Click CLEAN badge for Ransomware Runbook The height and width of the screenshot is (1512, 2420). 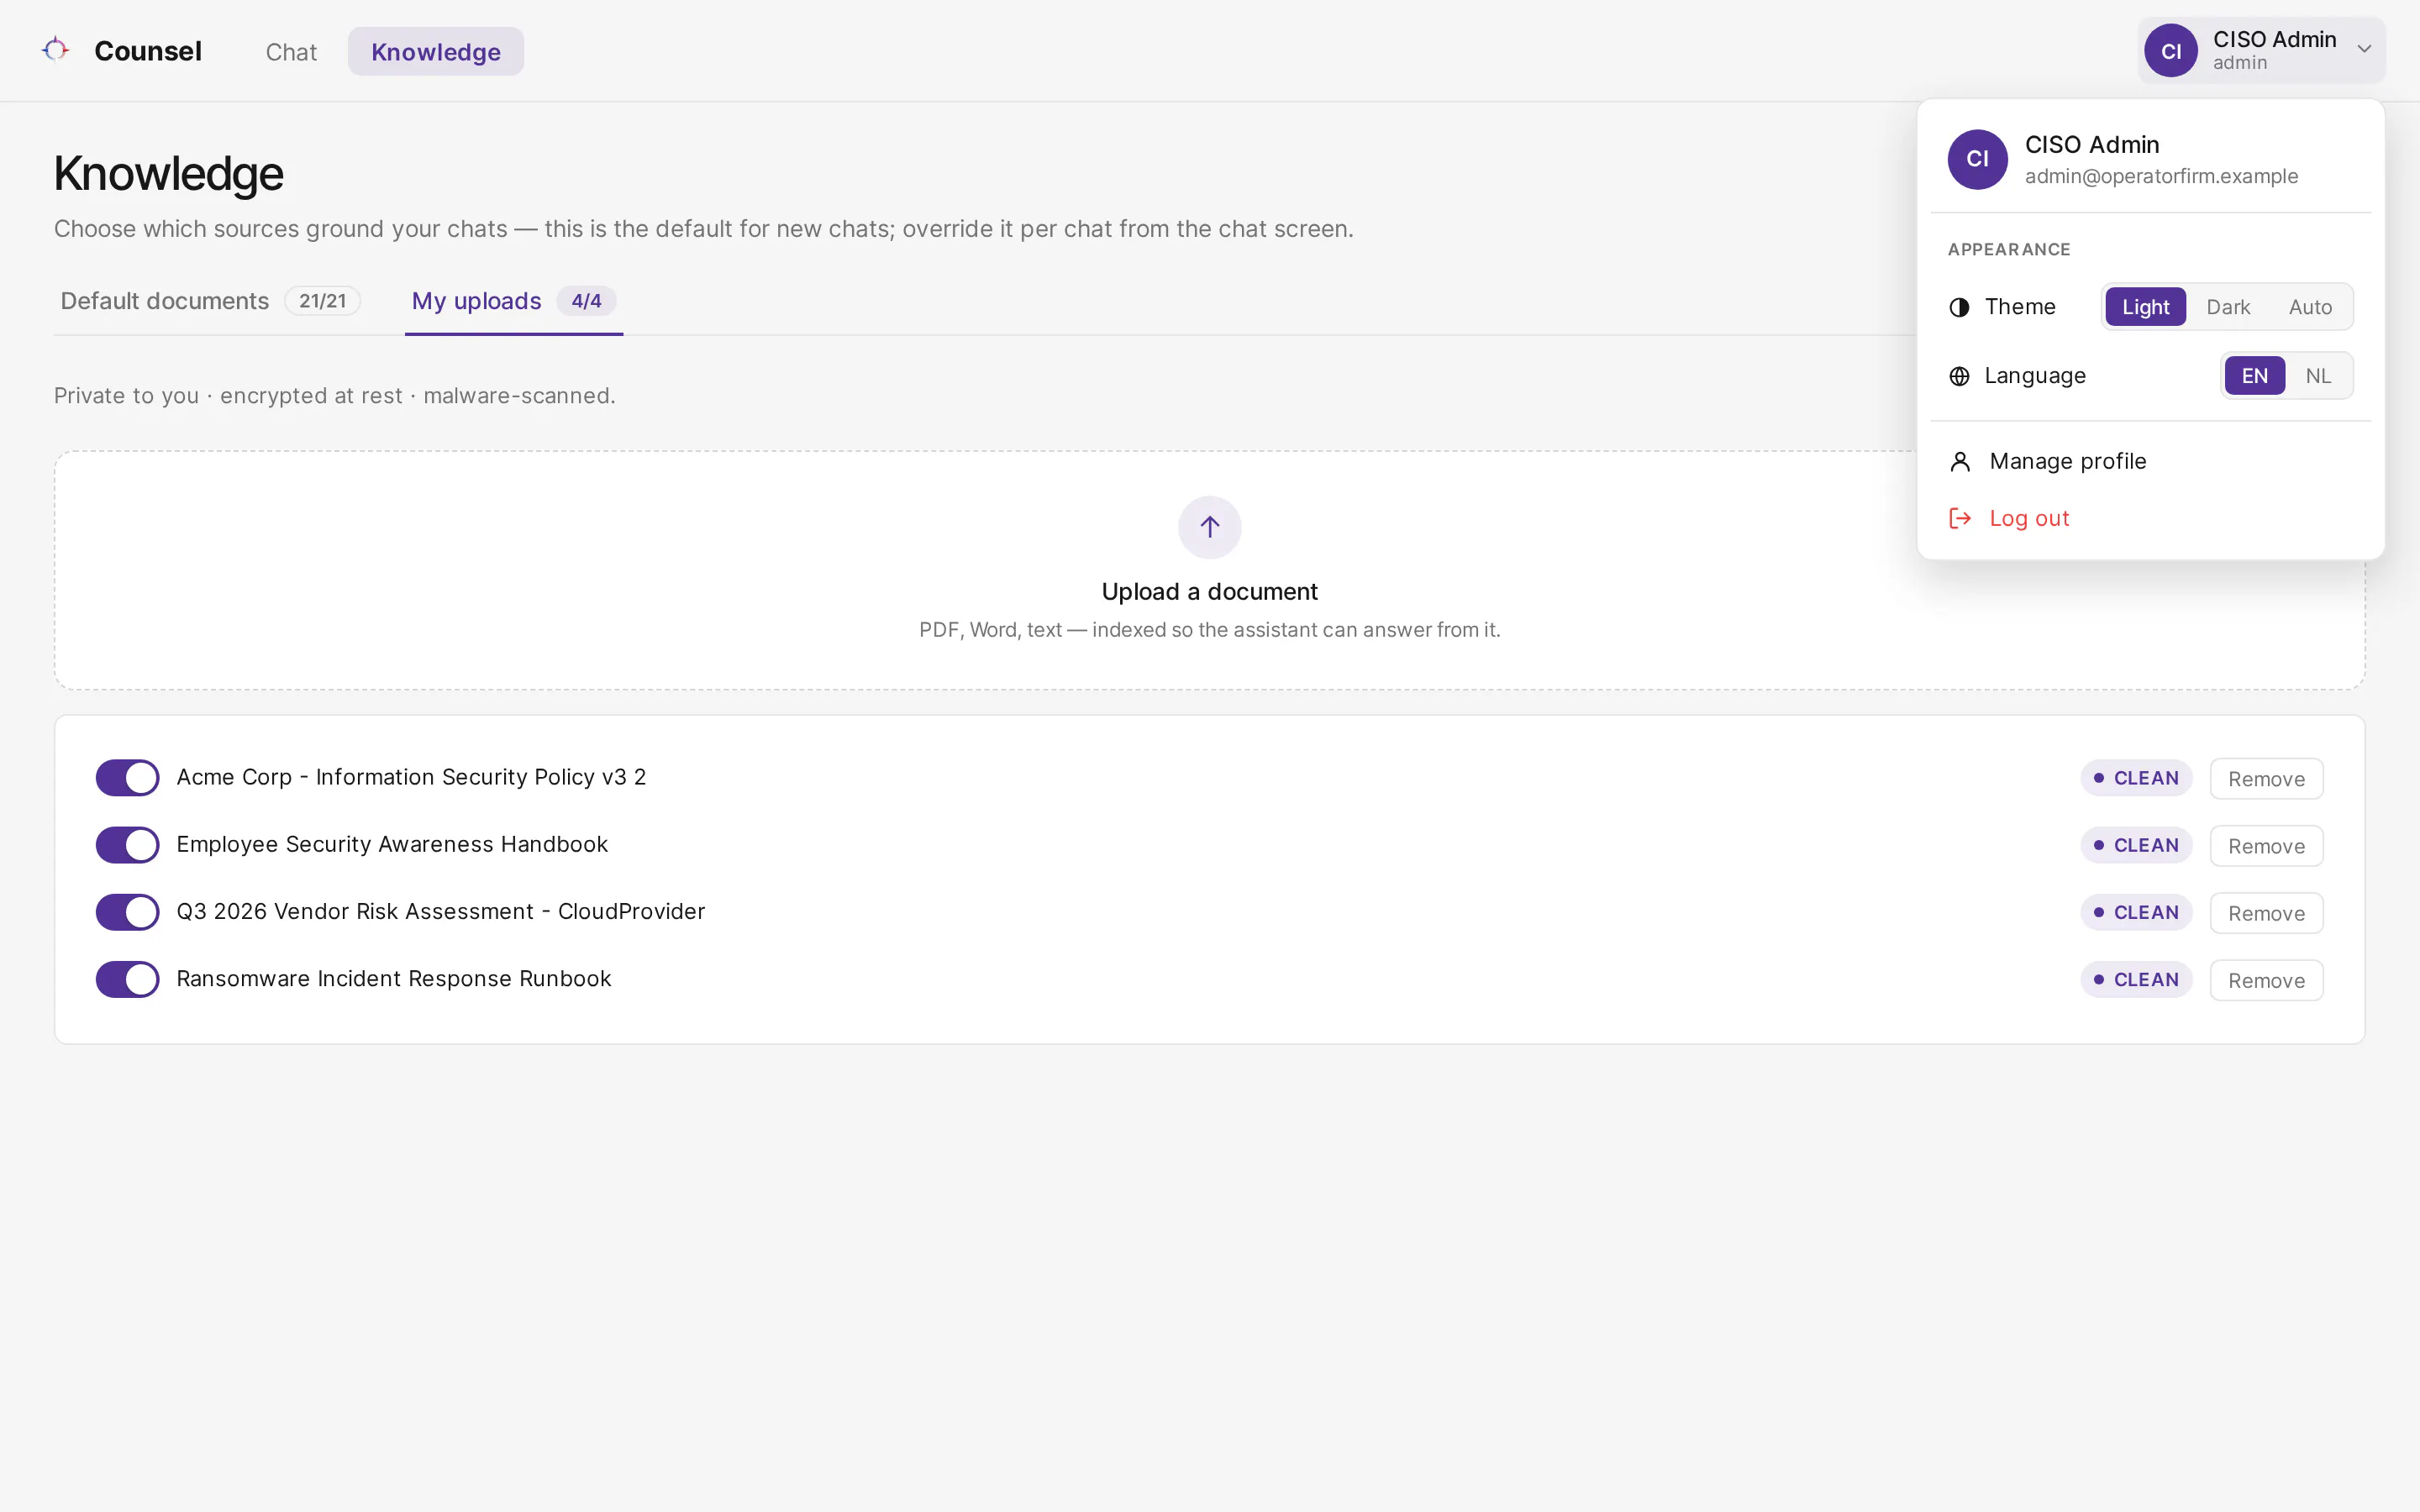click(2136, 980)
